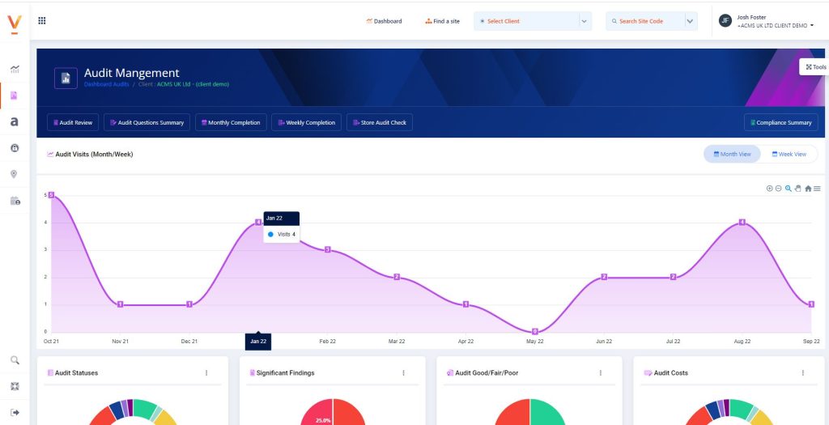Click the Aug 22 data point on chart
829x425 pixels.
click(742, 222)
